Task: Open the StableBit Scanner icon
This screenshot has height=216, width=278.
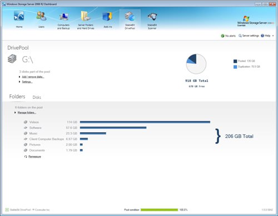Action: tap(152, 17)
